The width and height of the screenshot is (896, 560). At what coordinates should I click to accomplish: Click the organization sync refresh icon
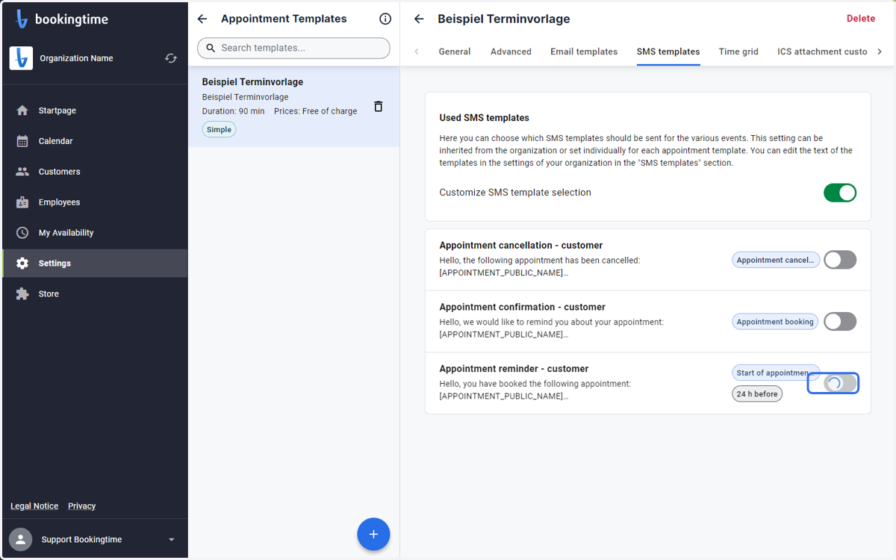(x=171, y=58)
